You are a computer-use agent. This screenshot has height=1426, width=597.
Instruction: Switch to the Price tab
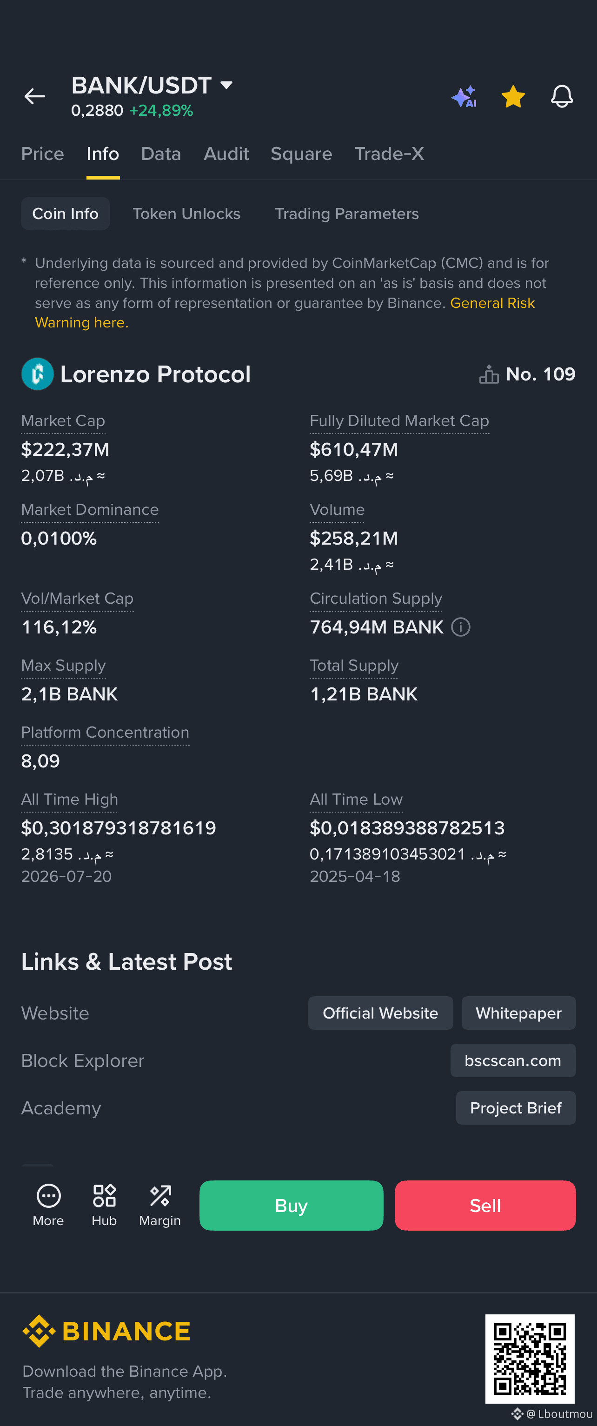point(43,154)
